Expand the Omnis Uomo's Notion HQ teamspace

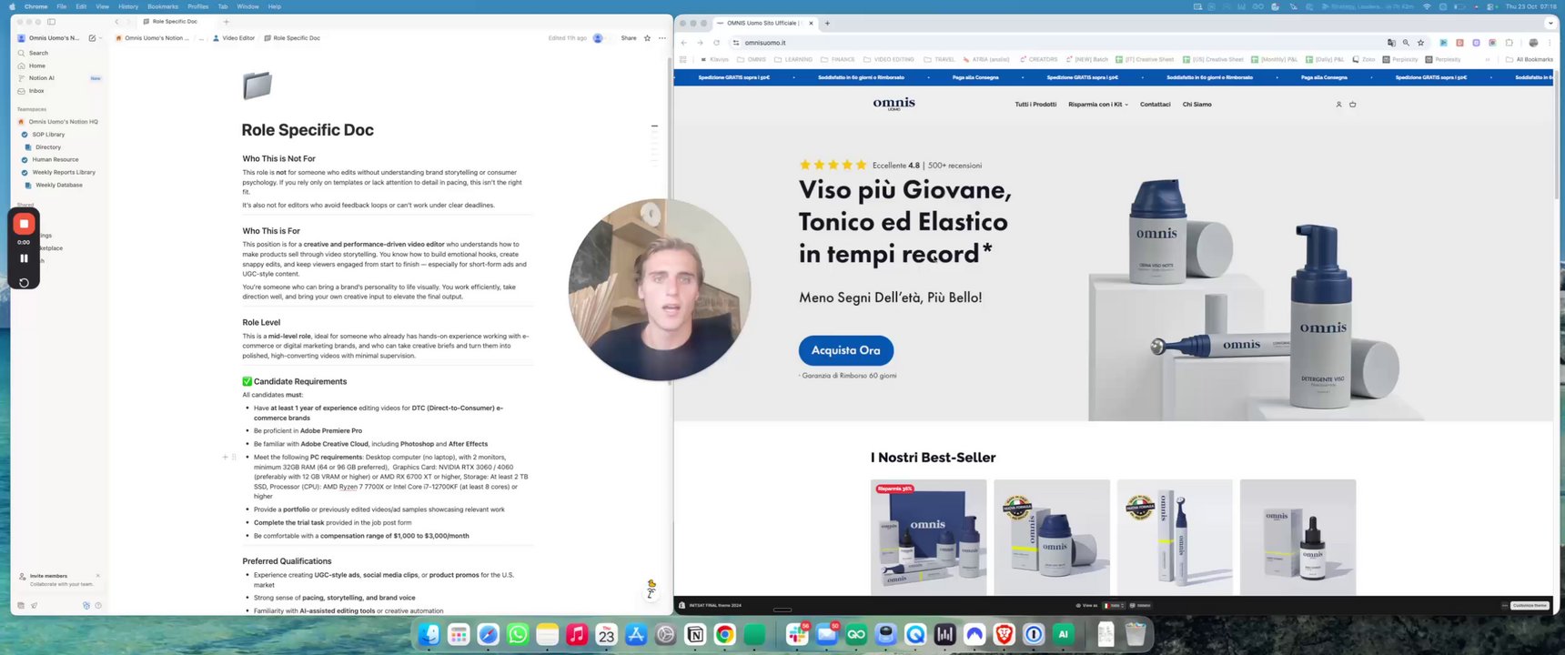point(59,122)
